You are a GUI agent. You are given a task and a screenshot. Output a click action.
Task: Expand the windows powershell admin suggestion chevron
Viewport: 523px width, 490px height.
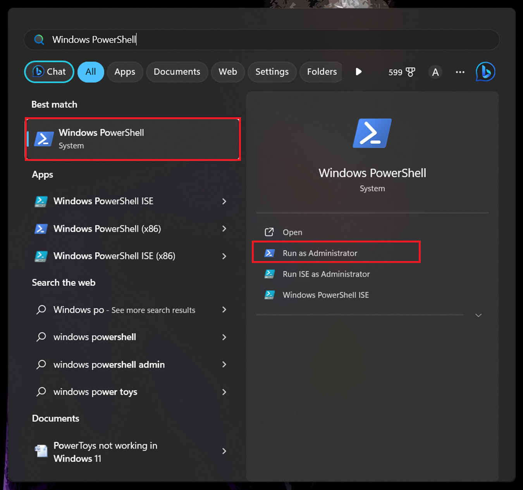point(224,364)
